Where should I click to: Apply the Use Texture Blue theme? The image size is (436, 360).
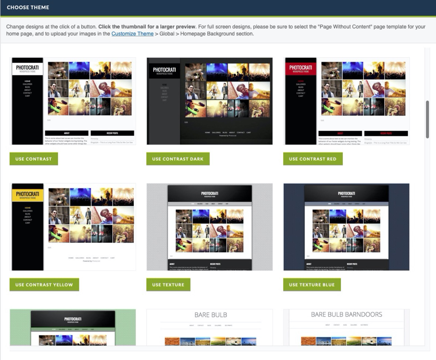tap(312, 284)
